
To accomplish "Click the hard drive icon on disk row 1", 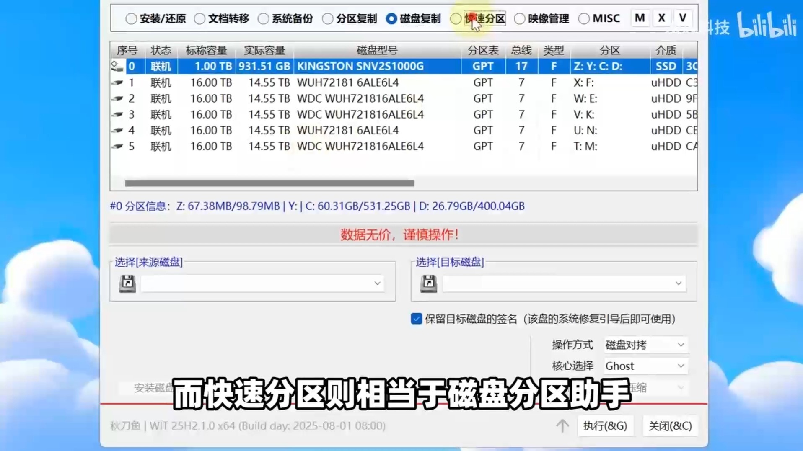I will tap(117, 82).
